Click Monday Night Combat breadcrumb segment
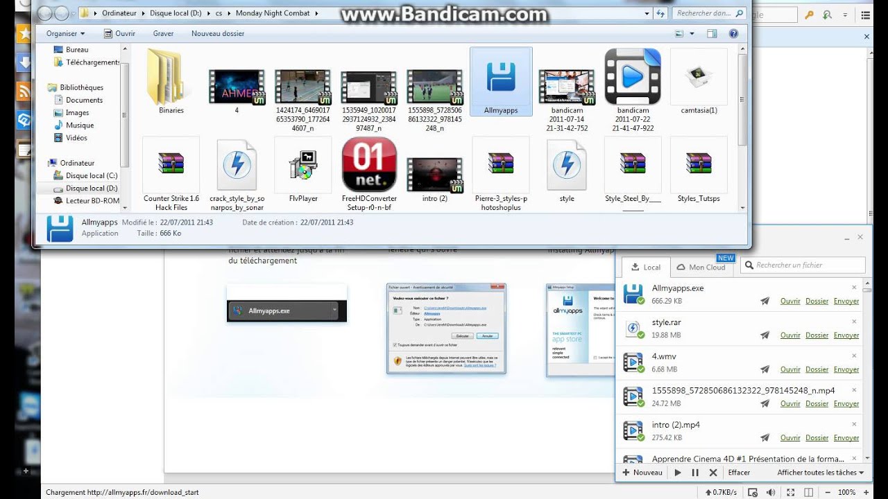The image size is (888, 499). 273,13
